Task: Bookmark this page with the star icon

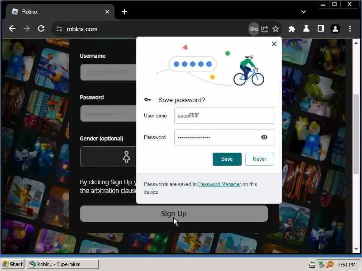Action: point(276,29)
